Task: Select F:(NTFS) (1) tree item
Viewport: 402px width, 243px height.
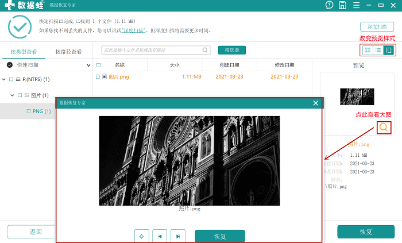Action: (x=36, y=79)
